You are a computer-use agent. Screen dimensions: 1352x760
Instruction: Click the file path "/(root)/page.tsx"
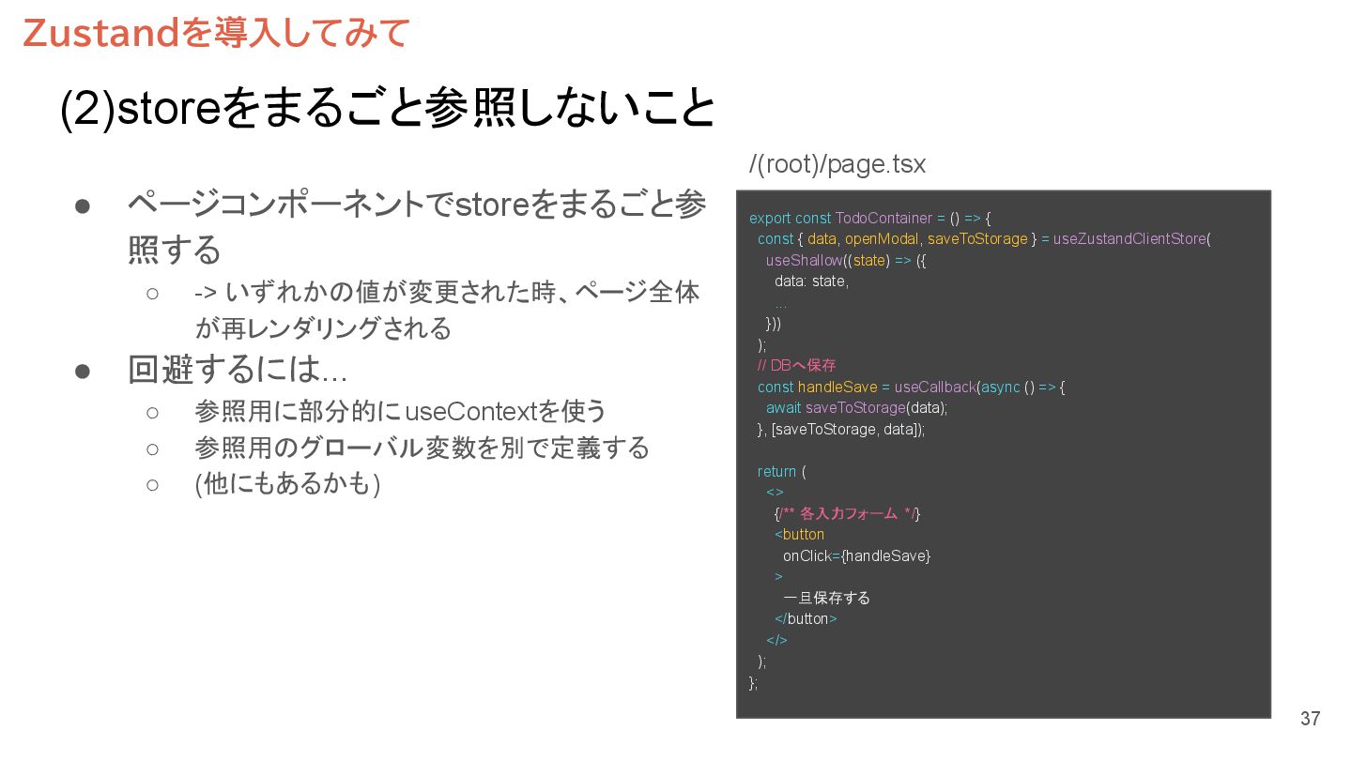[837, 164]
